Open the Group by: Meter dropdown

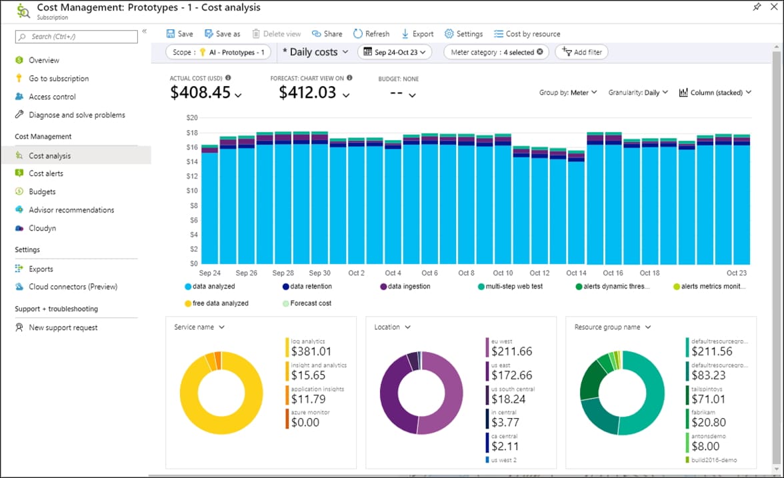pyautogui.click(x=568, y=93)
